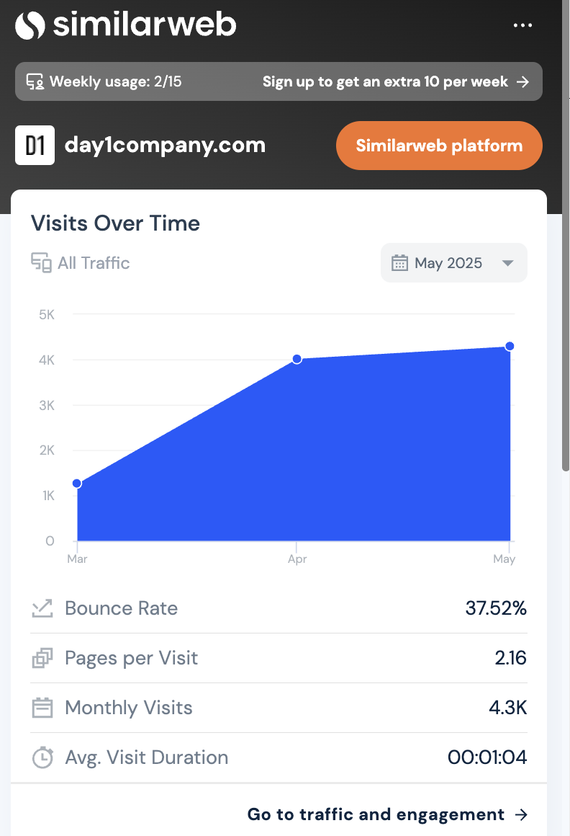Select the March data point on chart
Image resolution: width=570 pixels, height=836 pixels.
coord(77,483)
